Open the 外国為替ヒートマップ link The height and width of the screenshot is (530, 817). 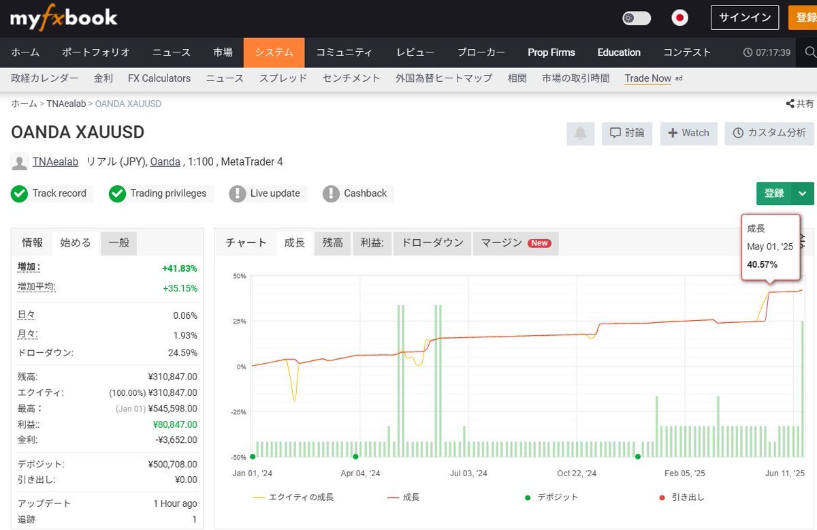click(x=444, y=78)
